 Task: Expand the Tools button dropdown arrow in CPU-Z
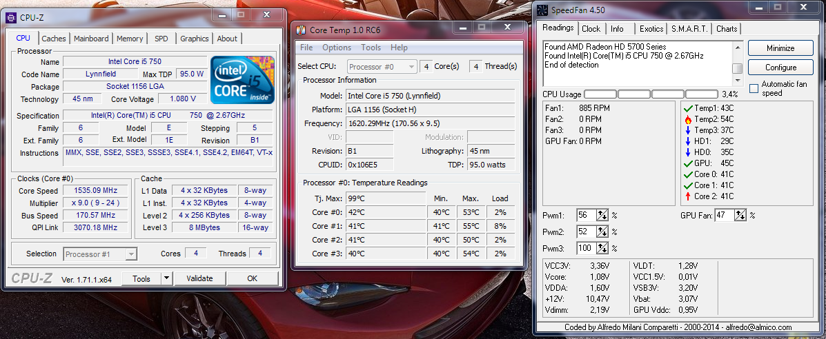(x=166, y=279)
